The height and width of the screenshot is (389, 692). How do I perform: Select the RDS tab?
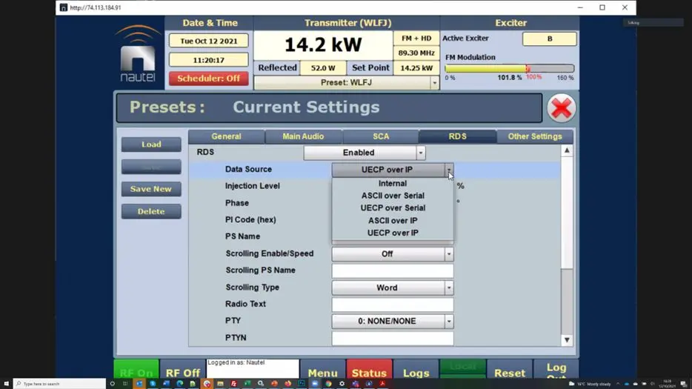458,136
